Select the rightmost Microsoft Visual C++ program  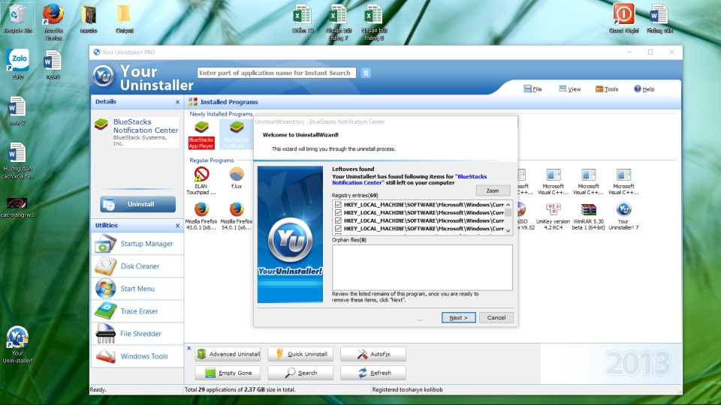click(x=623, y=181)
